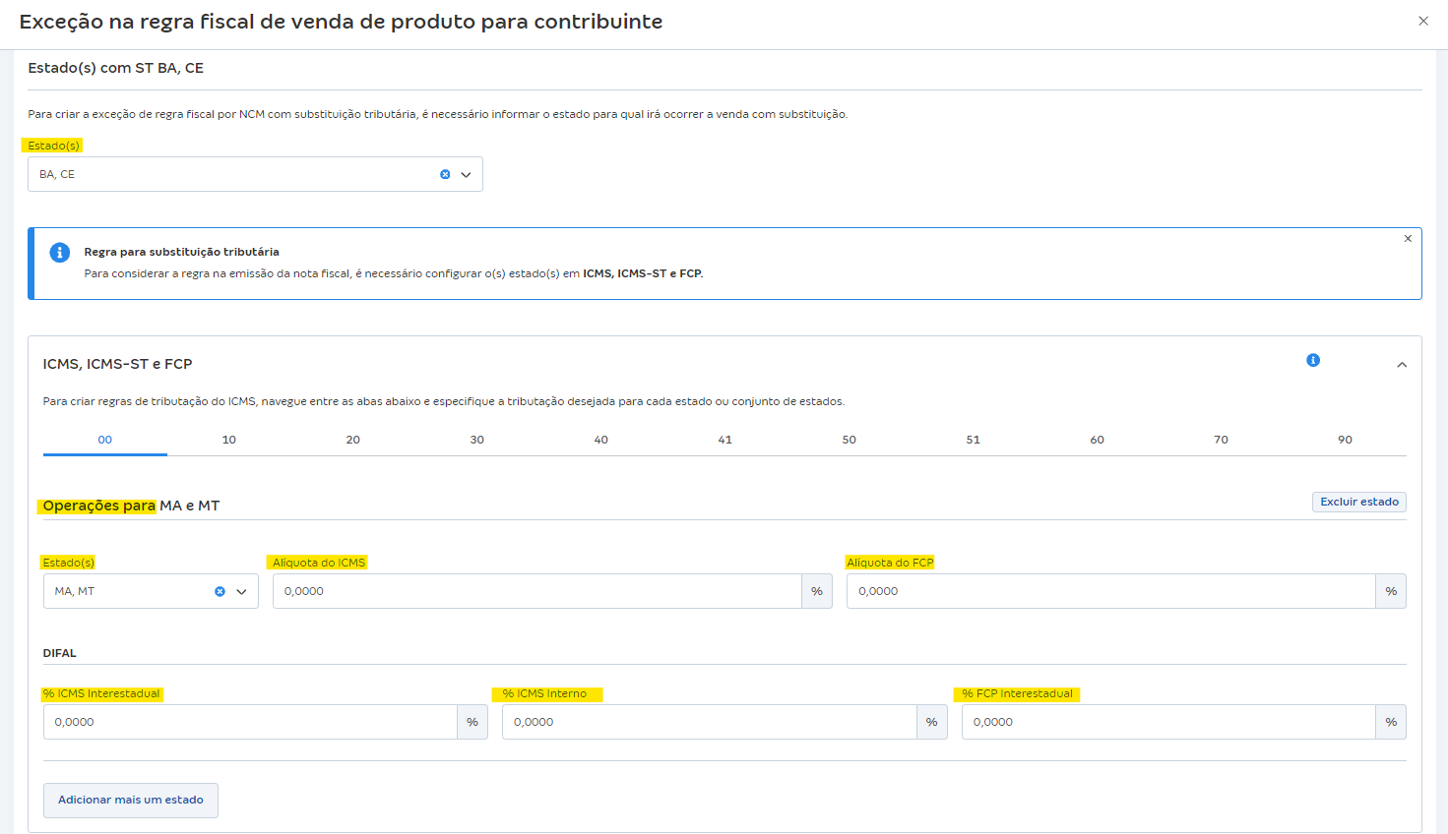
Task: Clear selected states BA, CE
Action: point(445,174)
